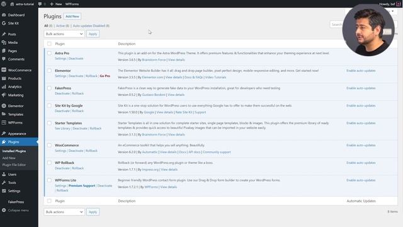Viewport: 403px width, 227px height.
Task: Open Site Kit Google icon in sidebar
Action: click(4, 23)
